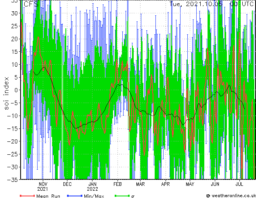This screenshot has width=256, height=198.
Task: Click the 00 UTC time label
Action: pos(241,4)
